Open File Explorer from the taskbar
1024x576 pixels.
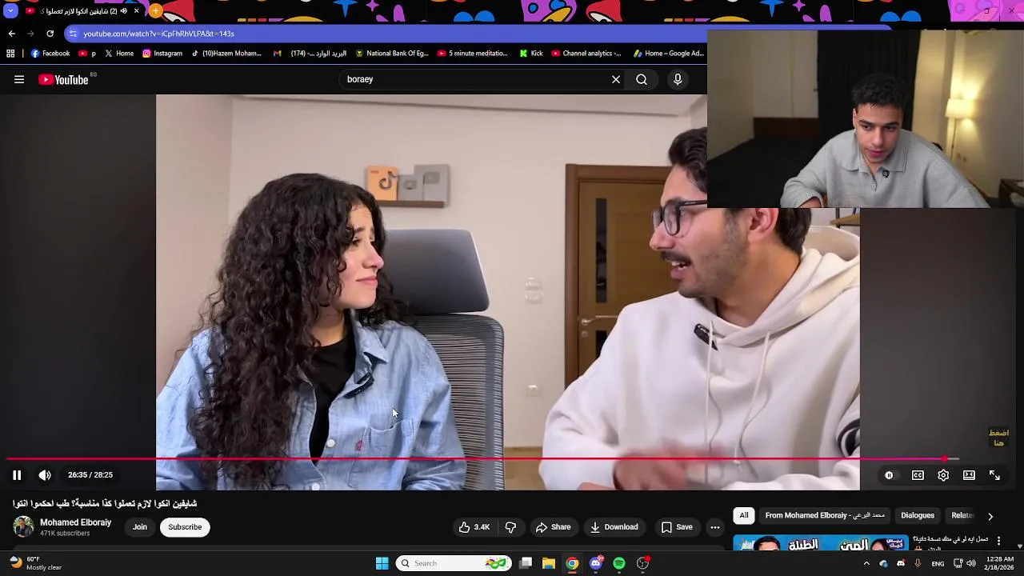[549, 563]
